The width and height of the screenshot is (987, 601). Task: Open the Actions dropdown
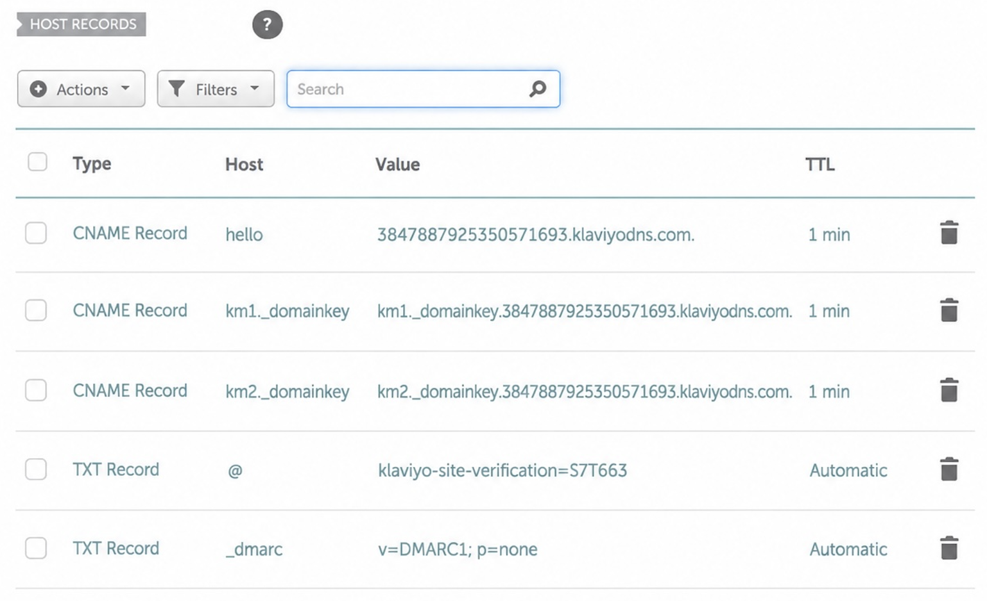click(81, 88)
